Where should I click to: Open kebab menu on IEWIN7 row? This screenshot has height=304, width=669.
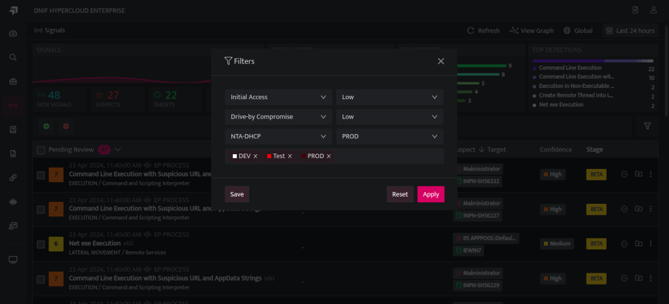[651, 243]
